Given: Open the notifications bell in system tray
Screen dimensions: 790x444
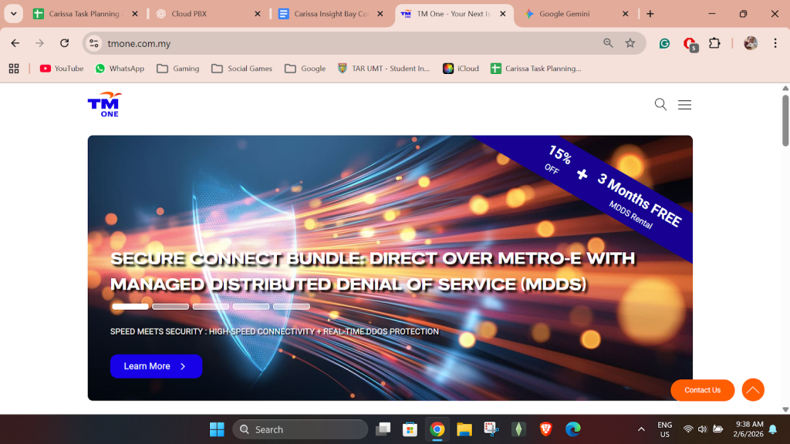Looking at the screenshot, I should pyautogui.click(x=773, y=429).
